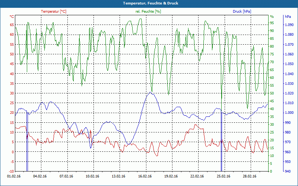Click the 940 tick on pressure axis
The height and width of the screenshot is (186, 298).
tap(288, 171)
